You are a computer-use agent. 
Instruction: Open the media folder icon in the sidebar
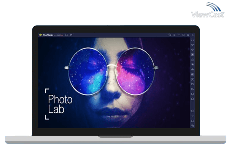(192, 84)
